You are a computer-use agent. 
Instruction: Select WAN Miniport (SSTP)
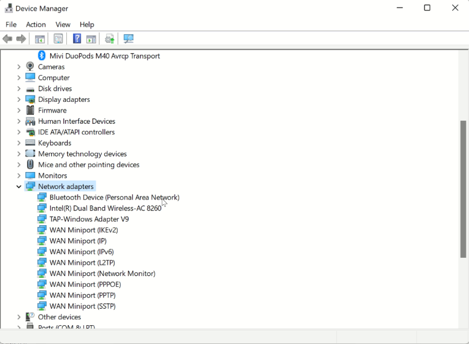(82, 306)
